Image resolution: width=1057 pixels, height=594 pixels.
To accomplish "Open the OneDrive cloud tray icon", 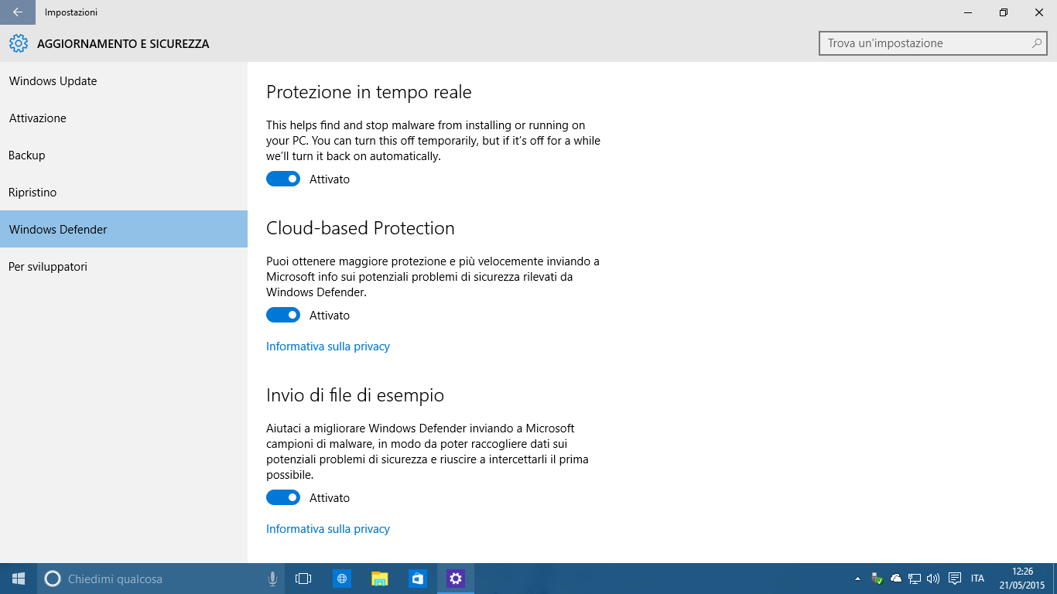I will [x=896, y=579].
